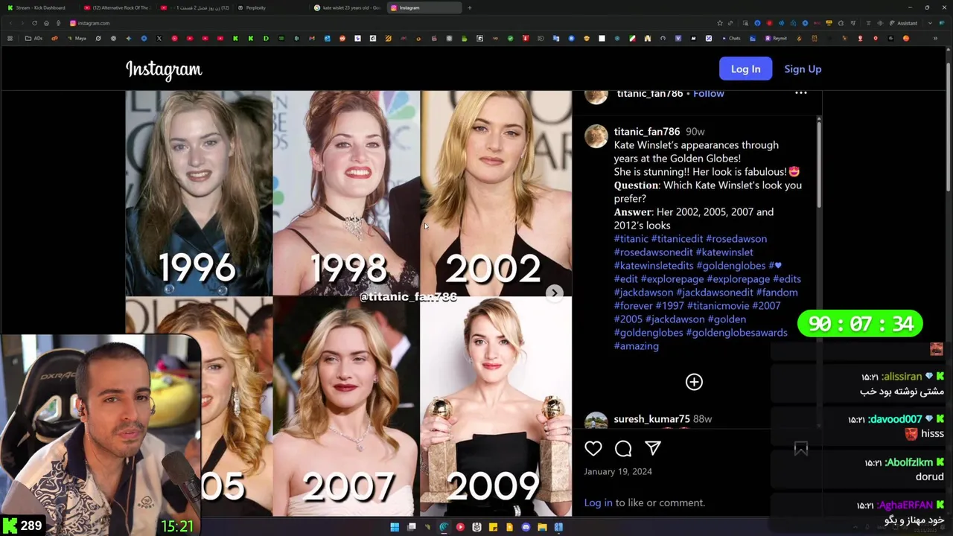953x536 pixels.
Task: Open the browser home button
Action: pyautogui.click(x=46, y=23)
